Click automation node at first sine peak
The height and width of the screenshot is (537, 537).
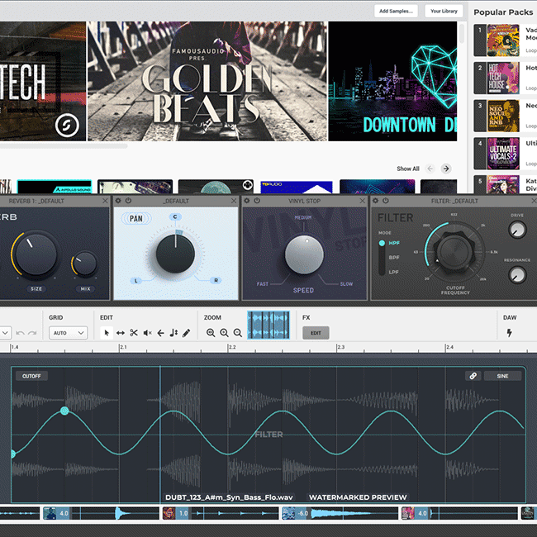pyautogui.click(x=64, y=411)
